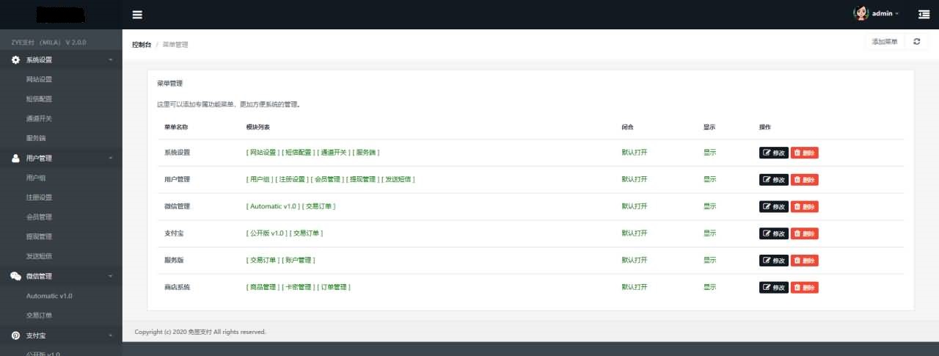
Task: Click [公开版 v1.0] link in the 支付宝 table row
Action: coord(267,233)
